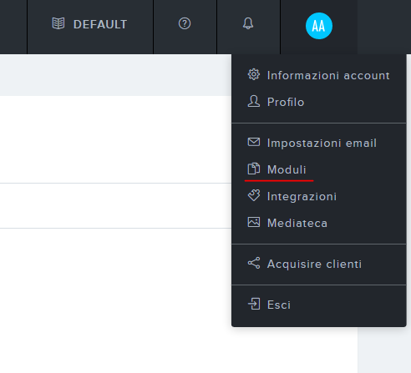Select Acquisire clienti link
Image resolution: width=411 pixels, height=373 pixels.
click(319, 264)
